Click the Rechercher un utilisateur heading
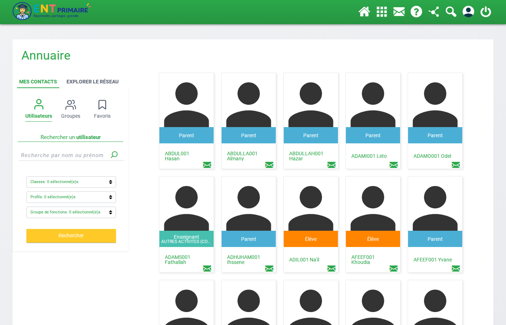 [70, 137]
